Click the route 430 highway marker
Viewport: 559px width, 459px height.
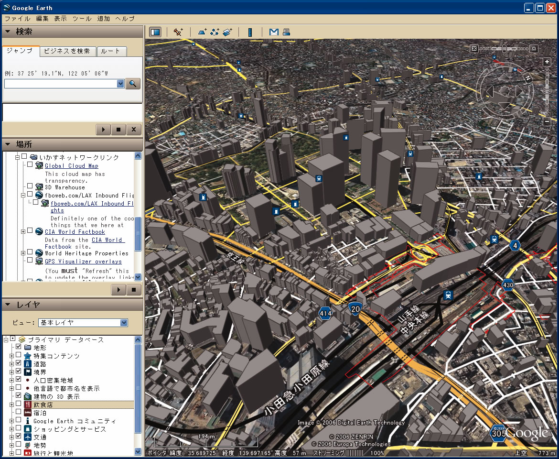[508, 284]
